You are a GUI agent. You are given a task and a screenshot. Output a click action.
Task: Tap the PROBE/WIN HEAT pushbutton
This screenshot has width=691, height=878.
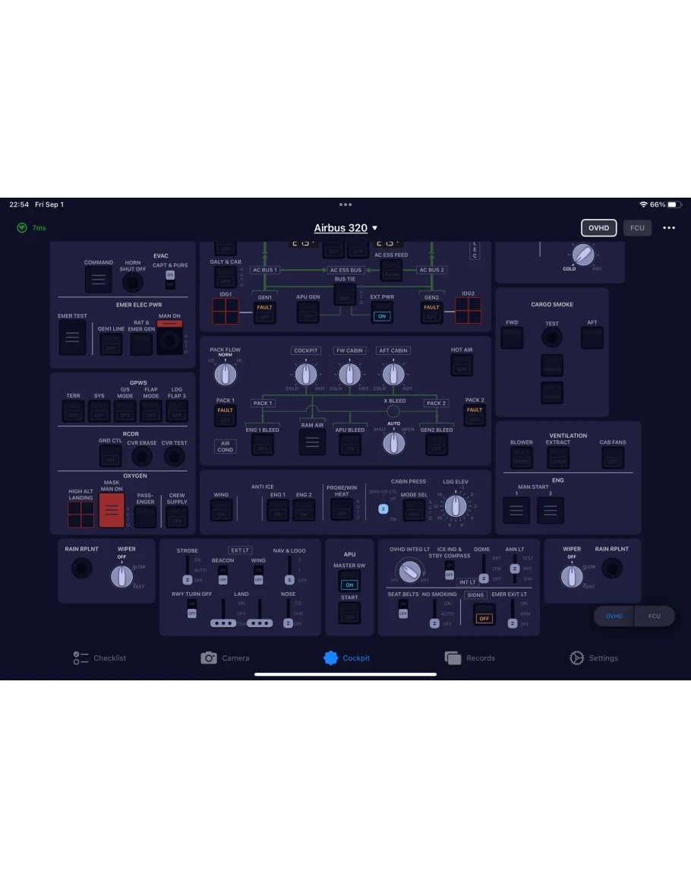342,509
